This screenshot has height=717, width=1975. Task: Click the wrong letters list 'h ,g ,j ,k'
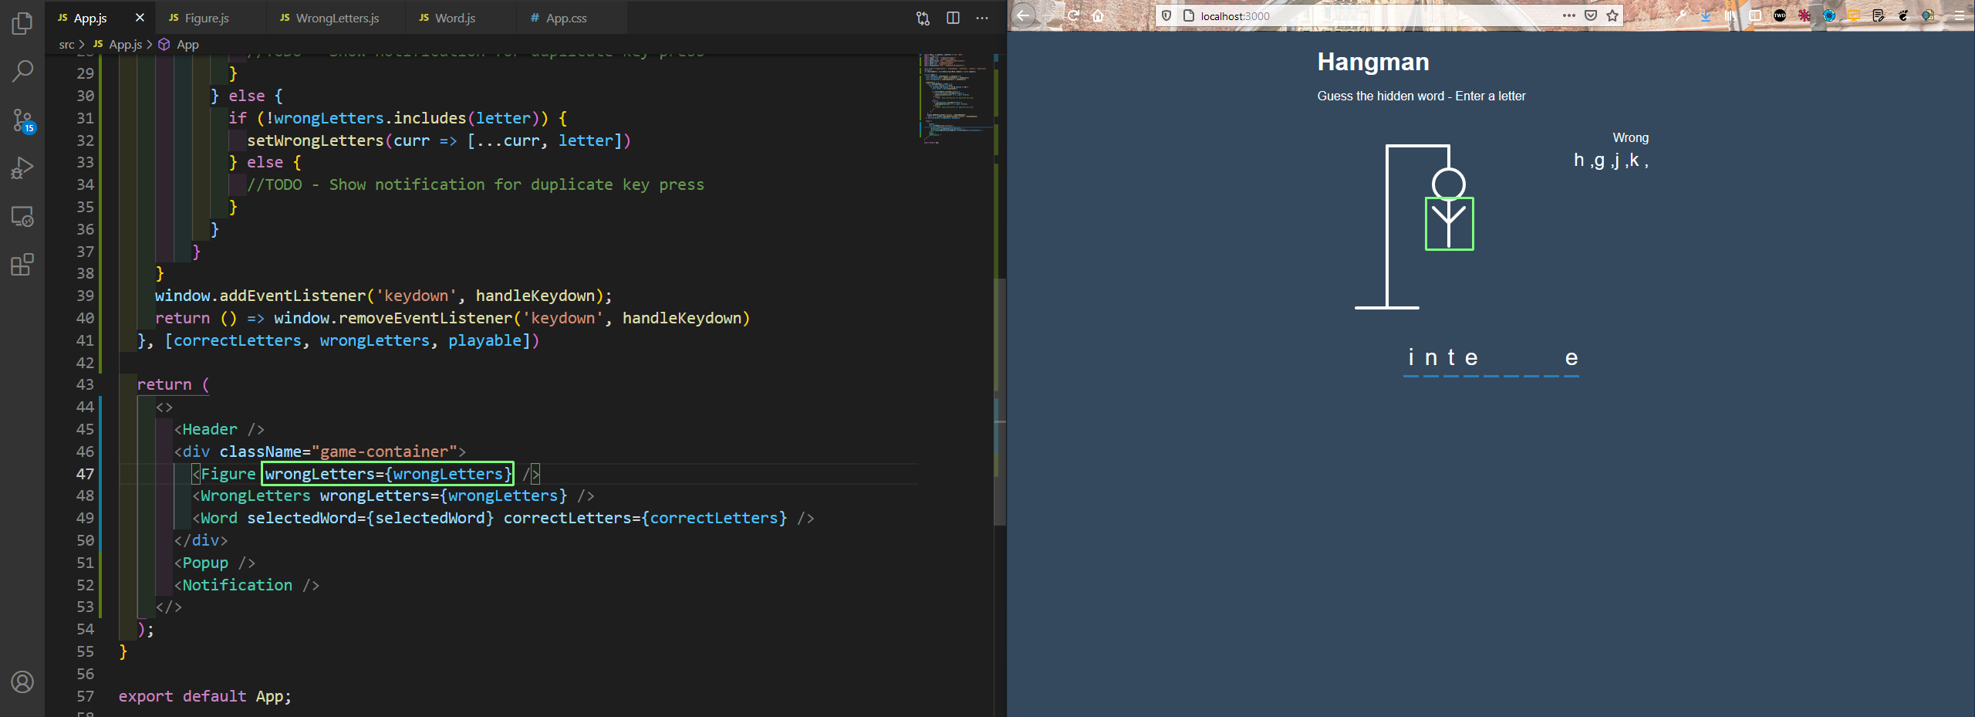1611,161
